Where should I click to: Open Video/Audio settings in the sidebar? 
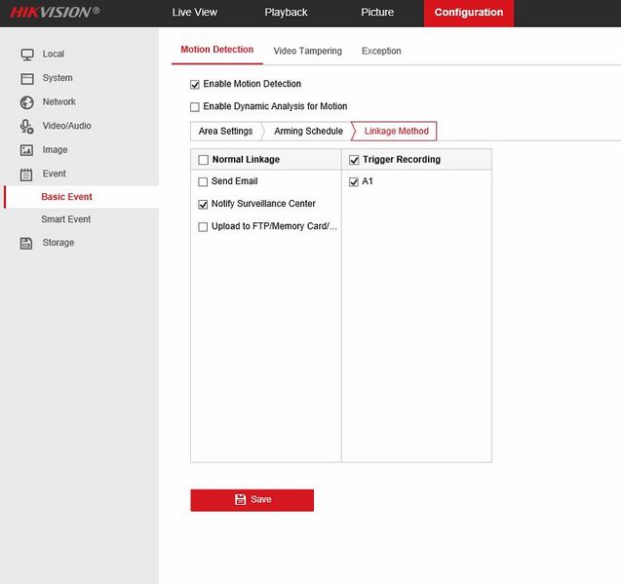(67, 126)
